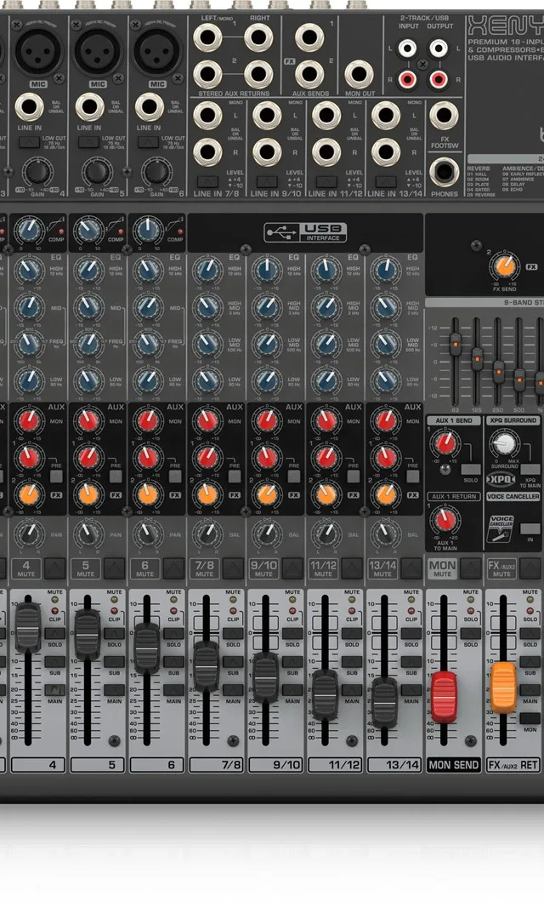Mute channel 7/8
544x919 pixels.
point(233,568)
